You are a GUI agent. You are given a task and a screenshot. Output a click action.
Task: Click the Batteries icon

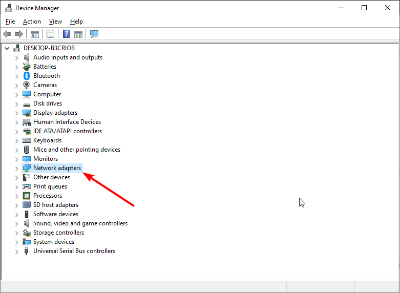point(26,67)
